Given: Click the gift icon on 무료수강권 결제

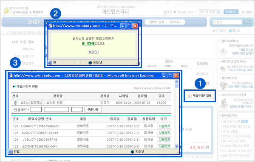Looking at the screenshot, I should click(189, 96).
